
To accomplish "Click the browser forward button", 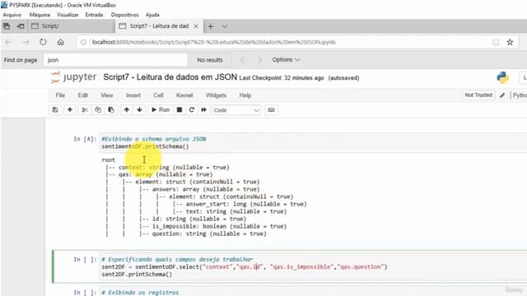I will 26,42.
